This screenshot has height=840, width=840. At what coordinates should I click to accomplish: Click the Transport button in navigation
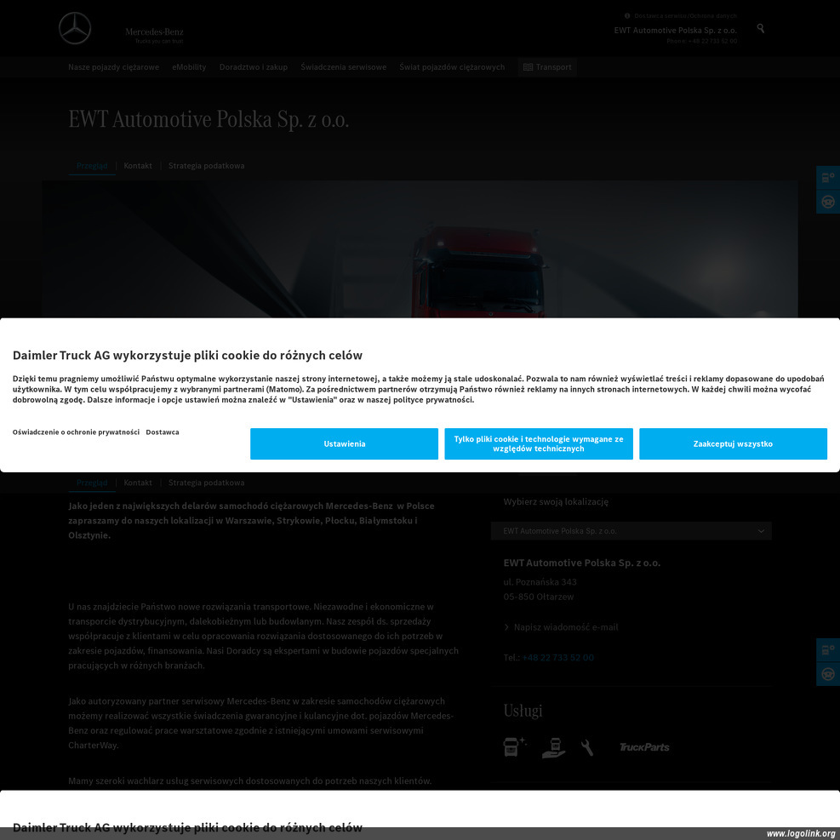click(547, 67)
